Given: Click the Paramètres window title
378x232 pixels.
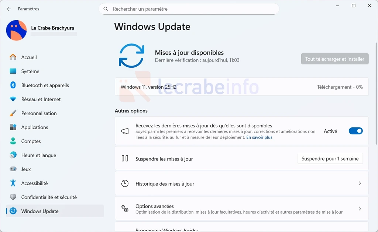Looking at the screenshot, I should point(28,9).
